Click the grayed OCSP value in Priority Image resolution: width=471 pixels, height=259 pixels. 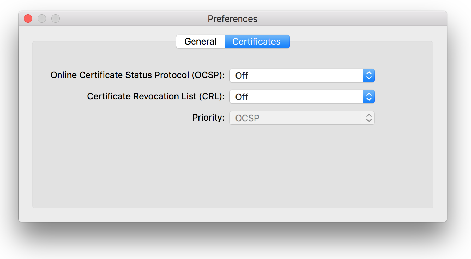pyautogui.click(x=247, y=118)
